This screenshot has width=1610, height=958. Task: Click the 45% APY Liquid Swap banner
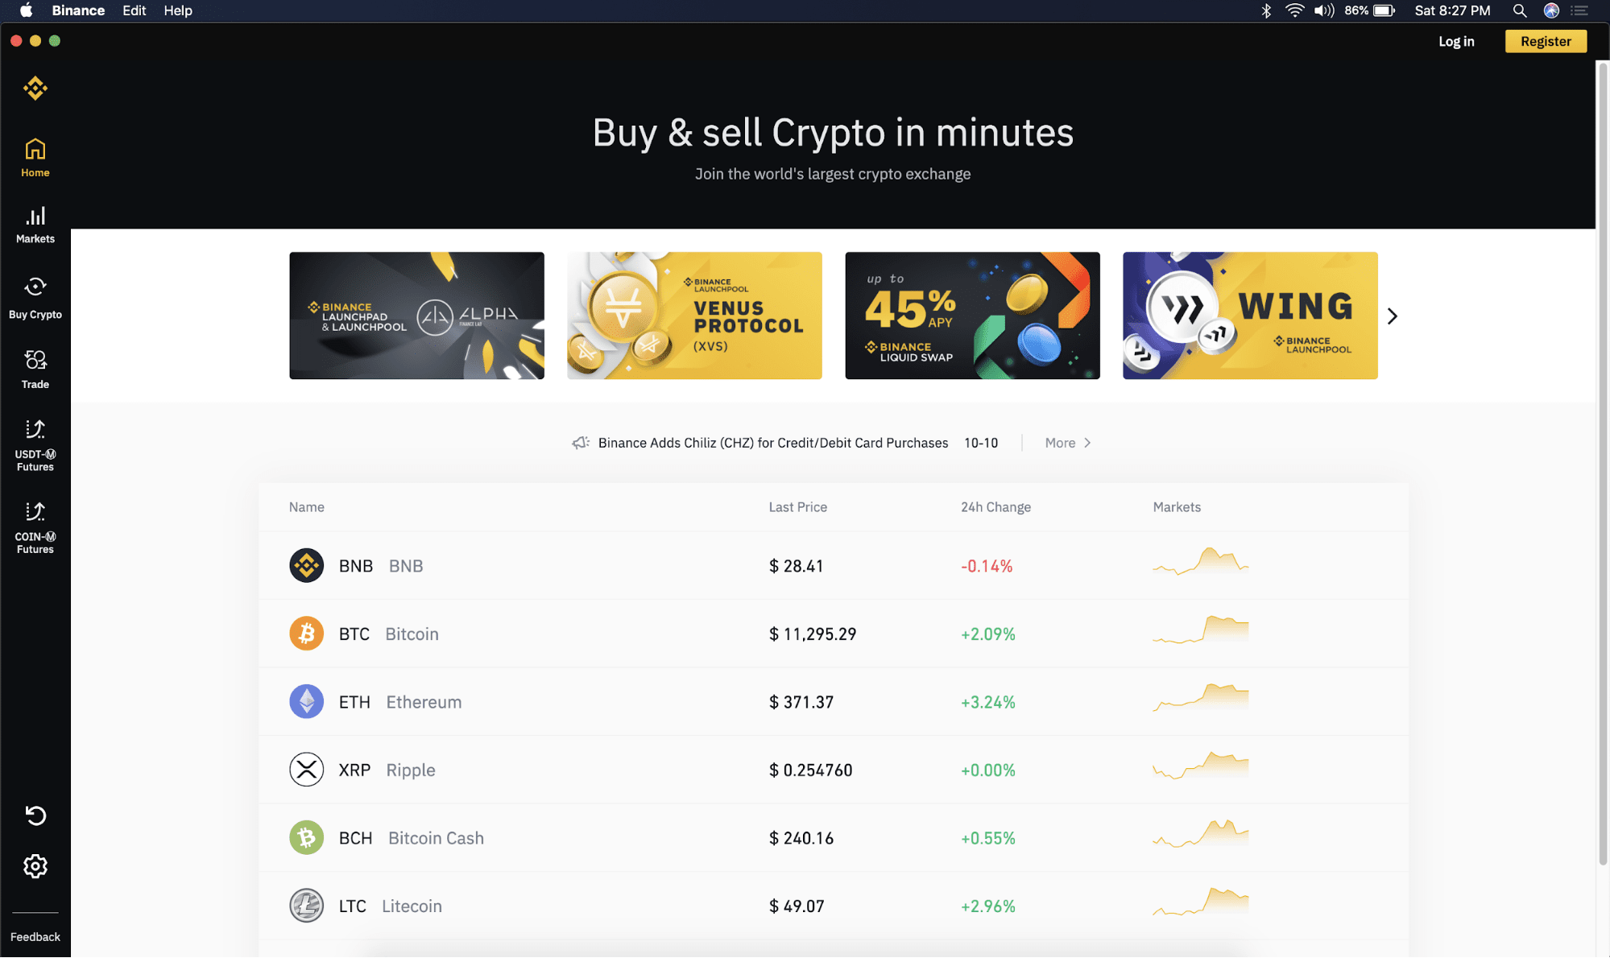tap(972, 315)
